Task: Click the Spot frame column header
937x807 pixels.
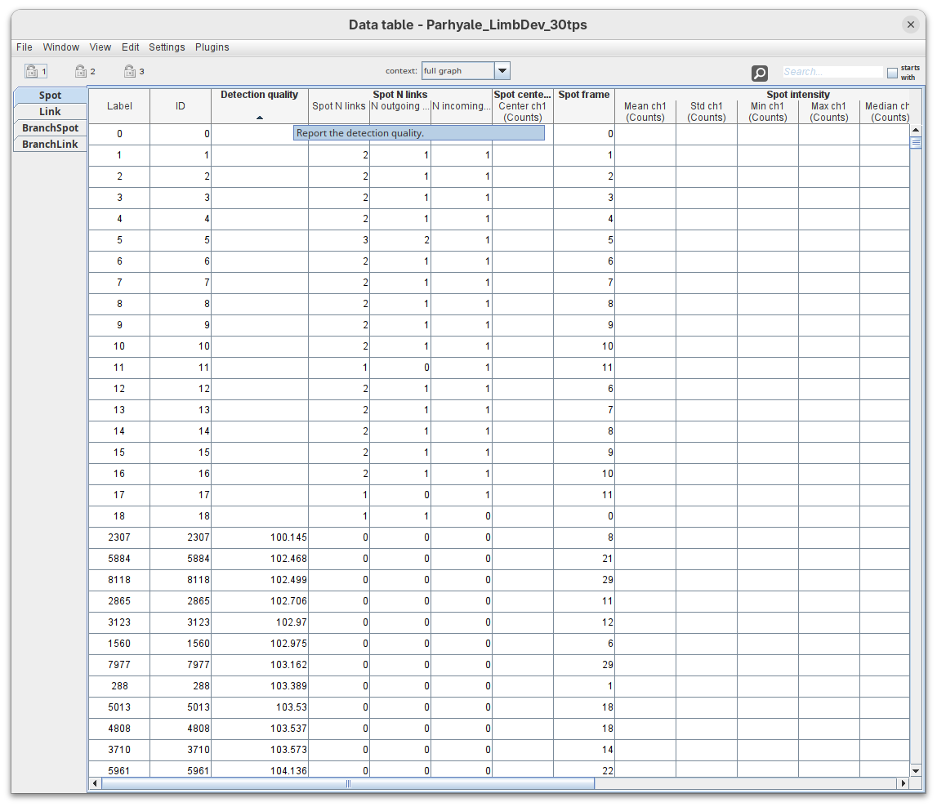Action: pyautogui.click(x=584, y=105)
